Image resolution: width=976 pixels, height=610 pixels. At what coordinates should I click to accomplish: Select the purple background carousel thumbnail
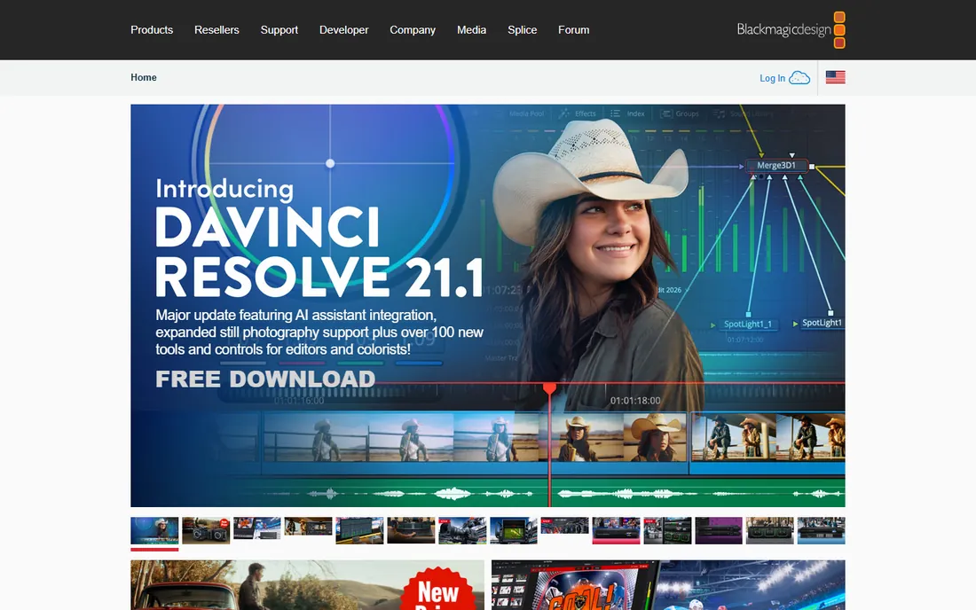click(719, 530)
